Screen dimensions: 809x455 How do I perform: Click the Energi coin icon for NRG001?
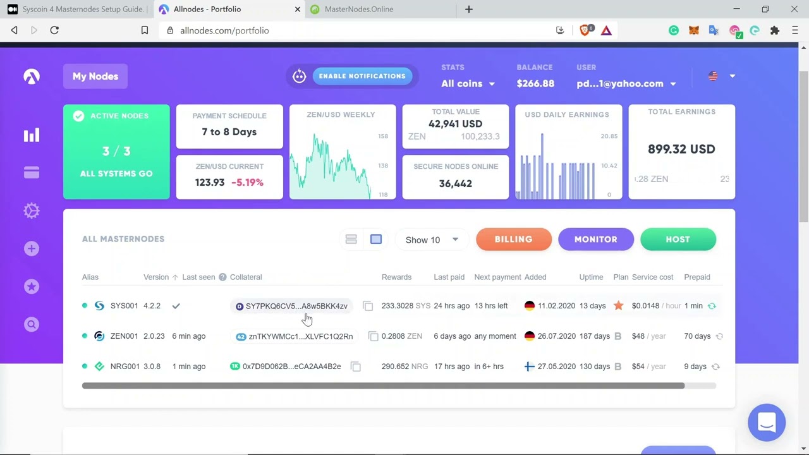(99, 367)
